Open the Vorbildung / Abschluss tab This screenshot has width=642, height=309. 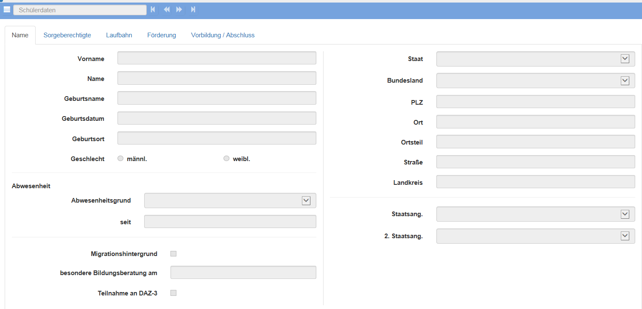pyautogui.click(x=223, y=35)
